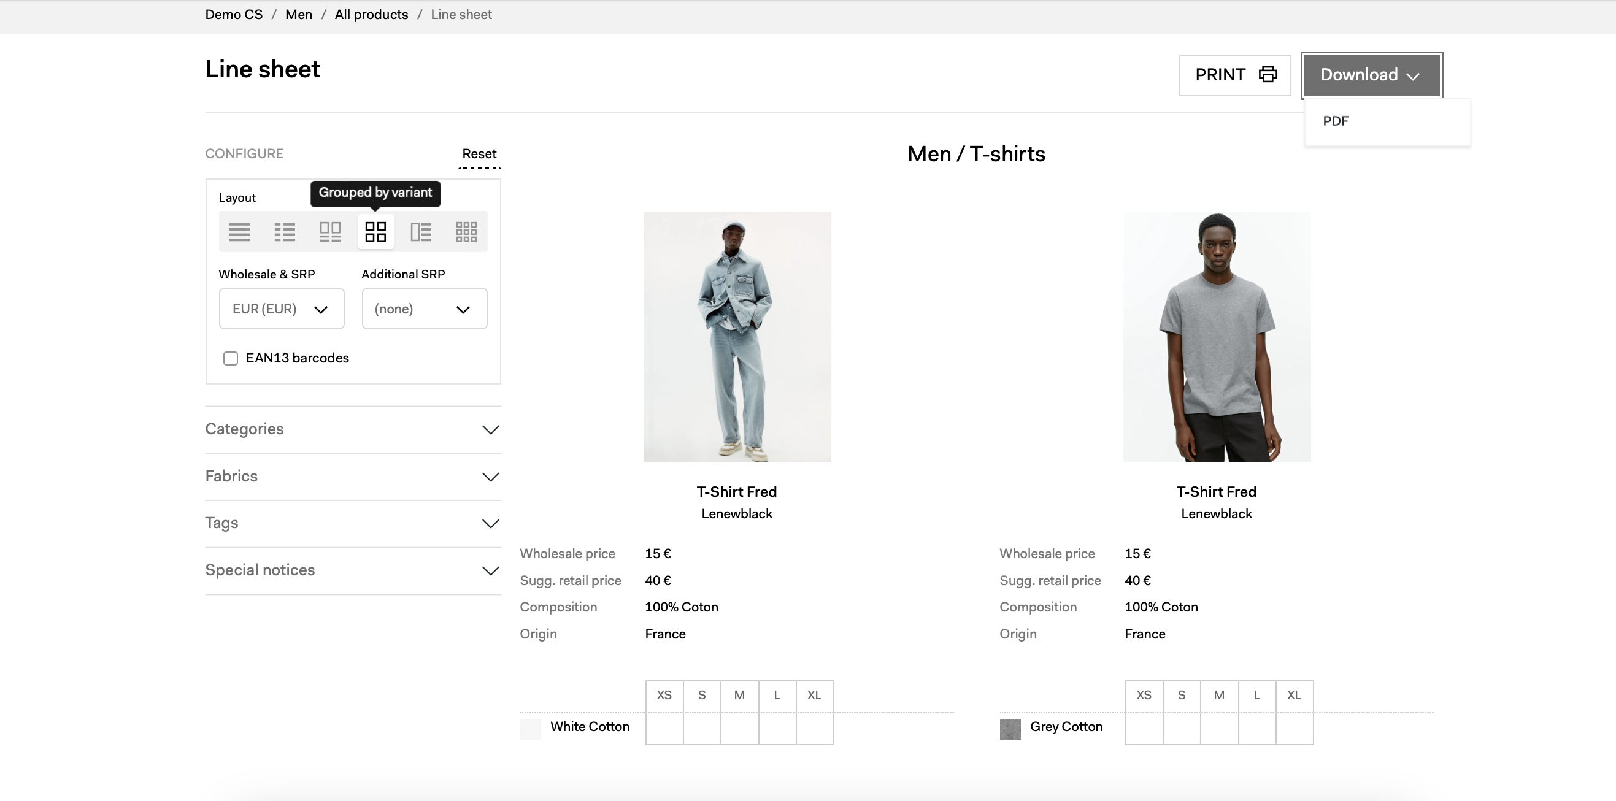Switch to the small nine-tile grid layout

(x=466, y=232)
